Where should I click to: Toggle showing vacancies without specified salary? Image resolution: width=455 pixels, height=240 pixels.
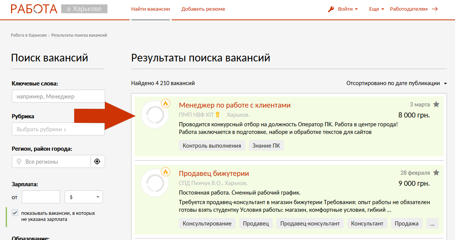click(15, 213)
